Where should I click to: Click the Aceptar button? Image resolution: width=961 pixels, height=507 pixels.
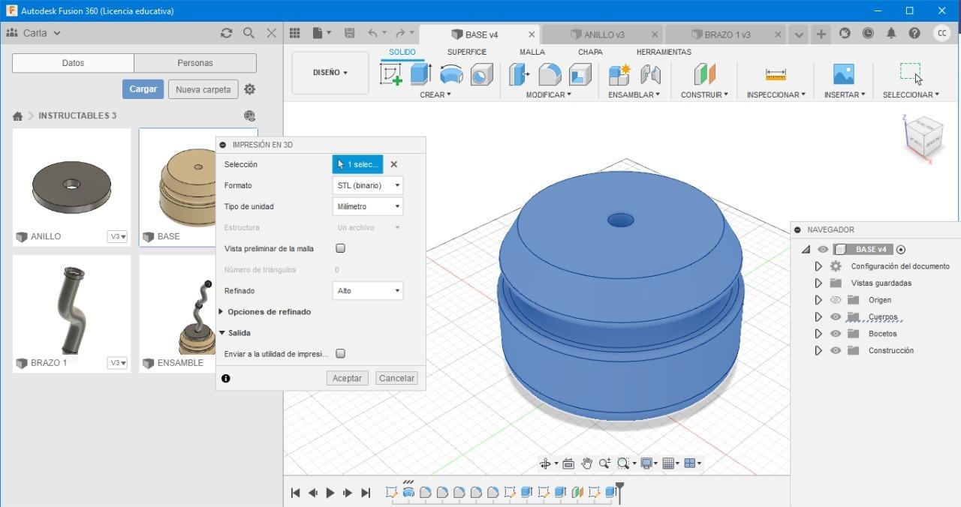click(347, 378)
